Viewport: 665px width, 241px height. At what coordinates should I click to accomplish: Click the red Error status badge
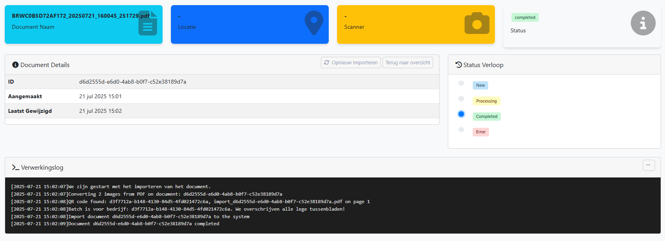481,132
